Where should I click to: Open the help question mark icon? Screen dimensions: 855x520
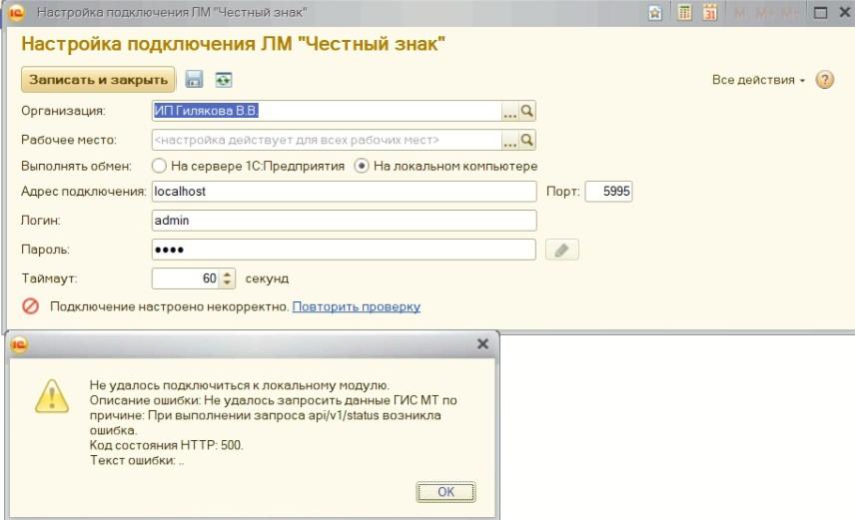coord(825,80)
